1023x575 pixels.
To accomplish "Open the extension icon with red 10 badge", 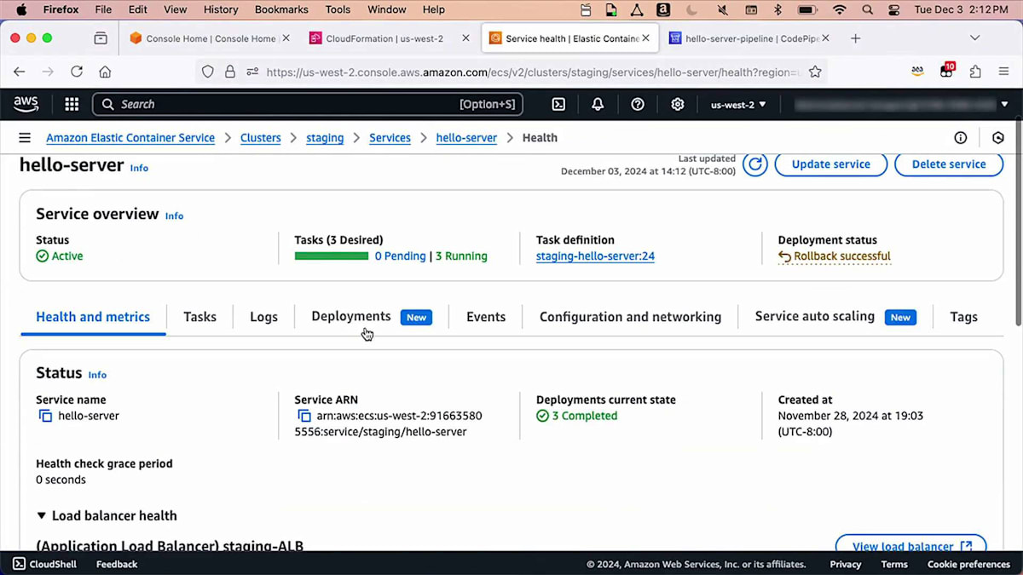I will coord(946,72).
